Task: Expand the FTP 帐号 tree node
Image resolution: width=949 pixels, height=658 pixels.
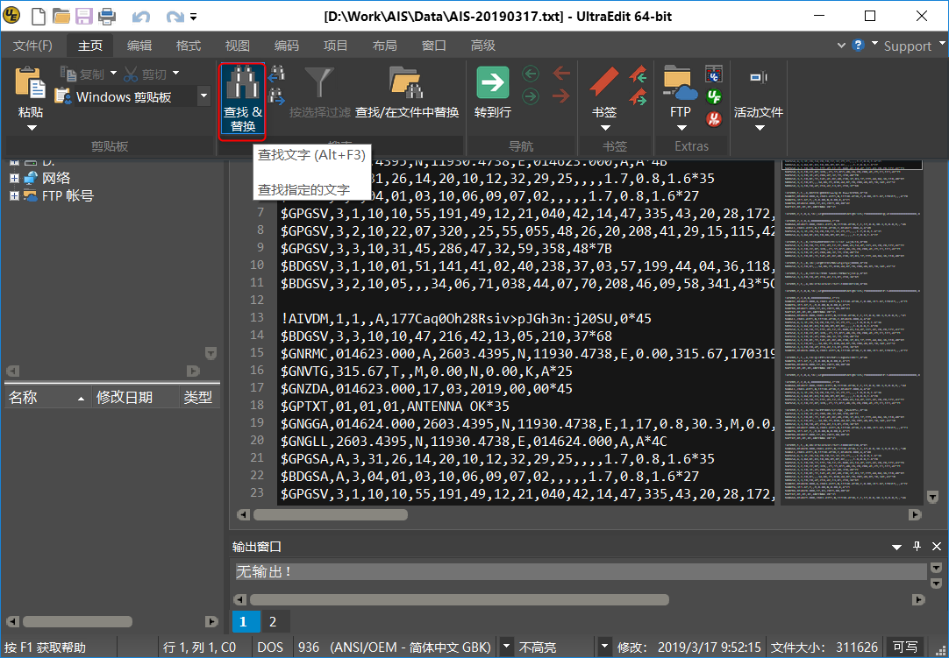Action: point(14,195)
